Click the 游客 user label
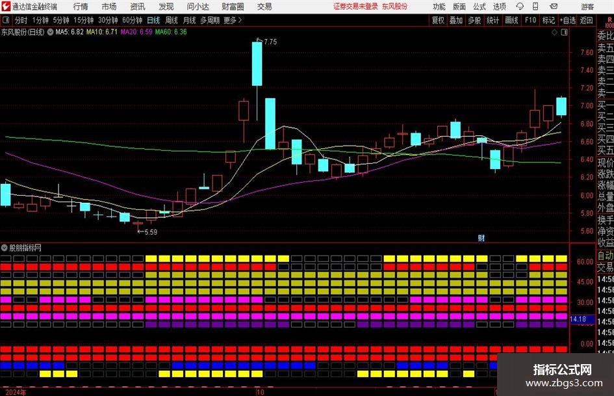 click(587, 7)
